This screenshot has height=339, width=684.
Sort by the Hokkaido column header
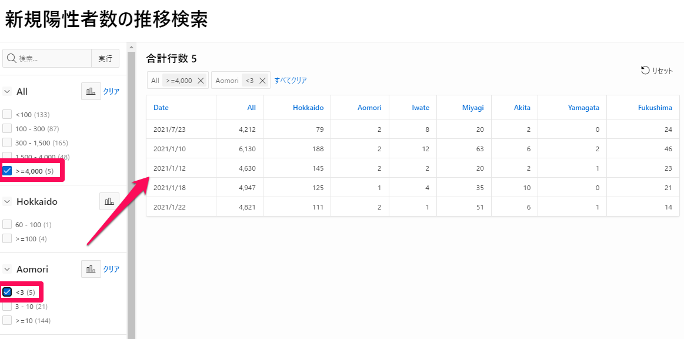pyautogui.click(x=308, y=107)
